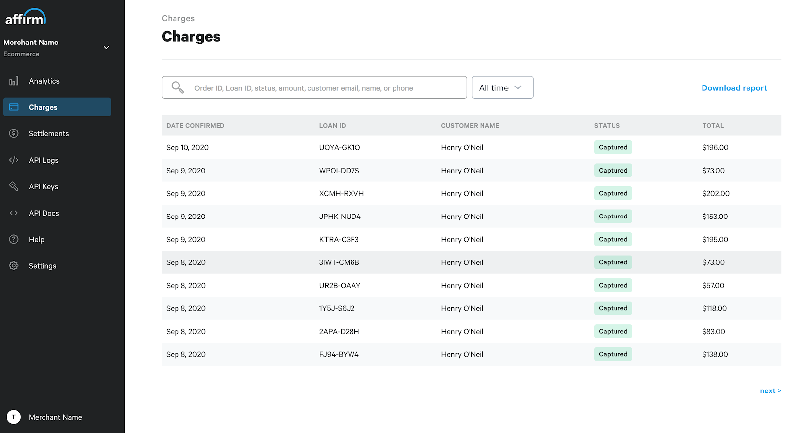Click the Customer Name column header

coord(470,126)
